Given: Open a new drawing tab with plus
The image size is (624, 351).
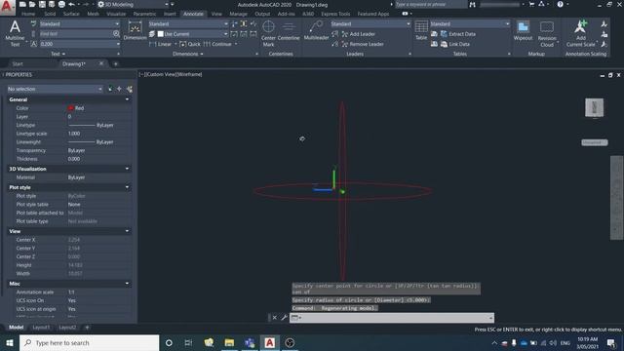Looking at the screenshot, I should 116,64.
